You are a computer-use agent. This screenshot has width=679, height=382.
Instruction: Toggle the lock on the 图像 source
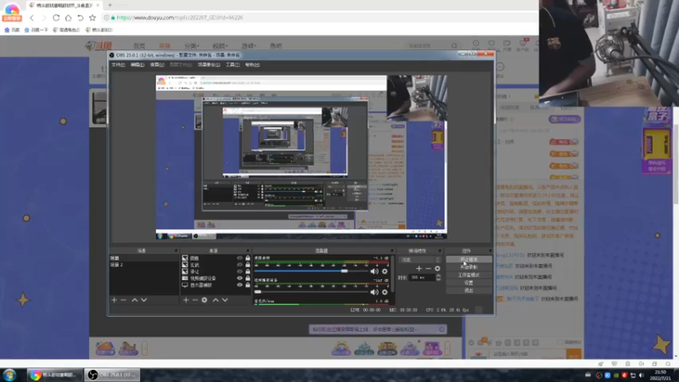pyautogui.click(x=248, y=258)
